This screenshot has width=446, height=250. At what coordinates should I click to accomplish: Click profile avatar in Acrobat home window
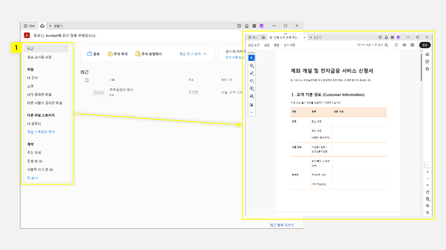[x=262, y=26]
